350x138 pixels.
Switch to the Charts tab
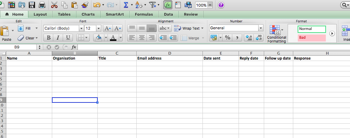pyautogui.click(x=88, y=14)
